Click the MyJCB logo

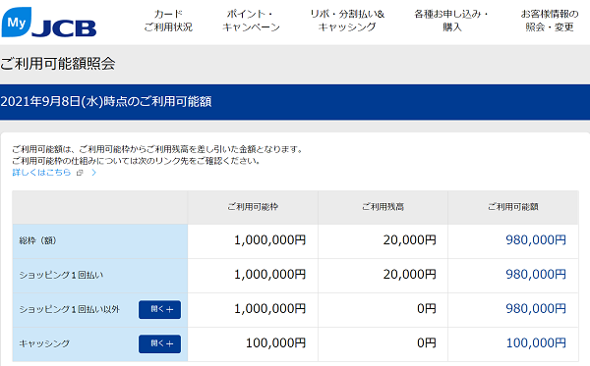pyautogui.click(x=49, y=23)
